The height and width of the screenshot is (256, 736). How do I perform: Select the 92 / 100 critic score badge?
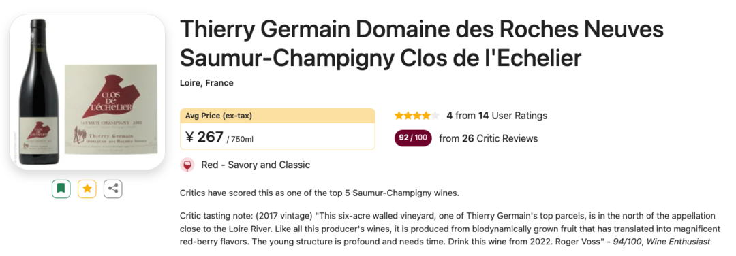click(x=414, y=138)
